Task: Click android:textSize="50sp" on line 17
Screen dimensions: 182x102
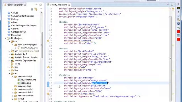Action: click(x=78, y=43)
